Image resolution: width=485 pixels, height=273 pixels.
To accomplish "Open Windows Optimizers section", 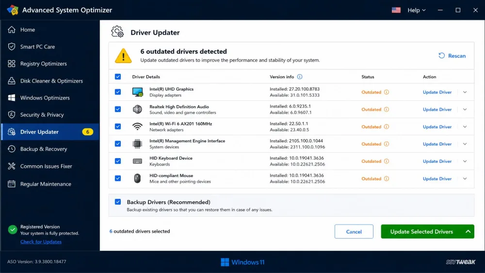I will pos(50,97).
